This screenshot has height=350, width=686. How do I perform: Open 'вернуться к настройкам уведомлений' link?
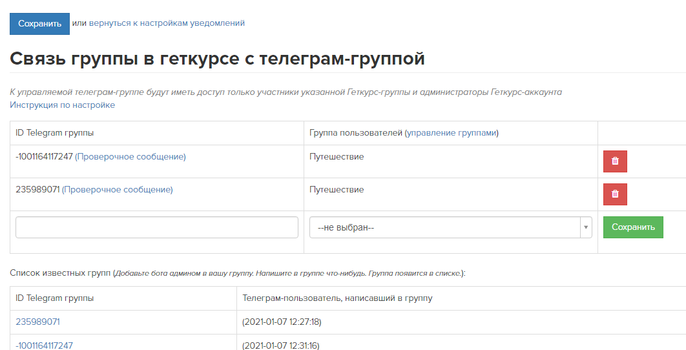167,23
